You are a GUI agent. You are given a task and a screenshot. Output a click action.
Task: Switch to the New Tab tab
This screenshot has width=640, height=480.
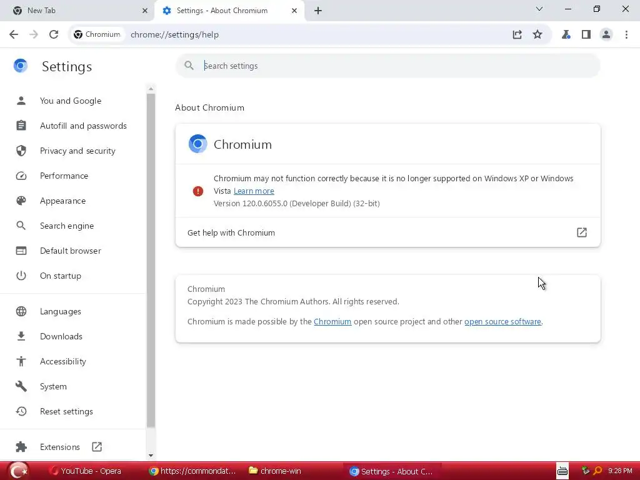tap(77, 11)
